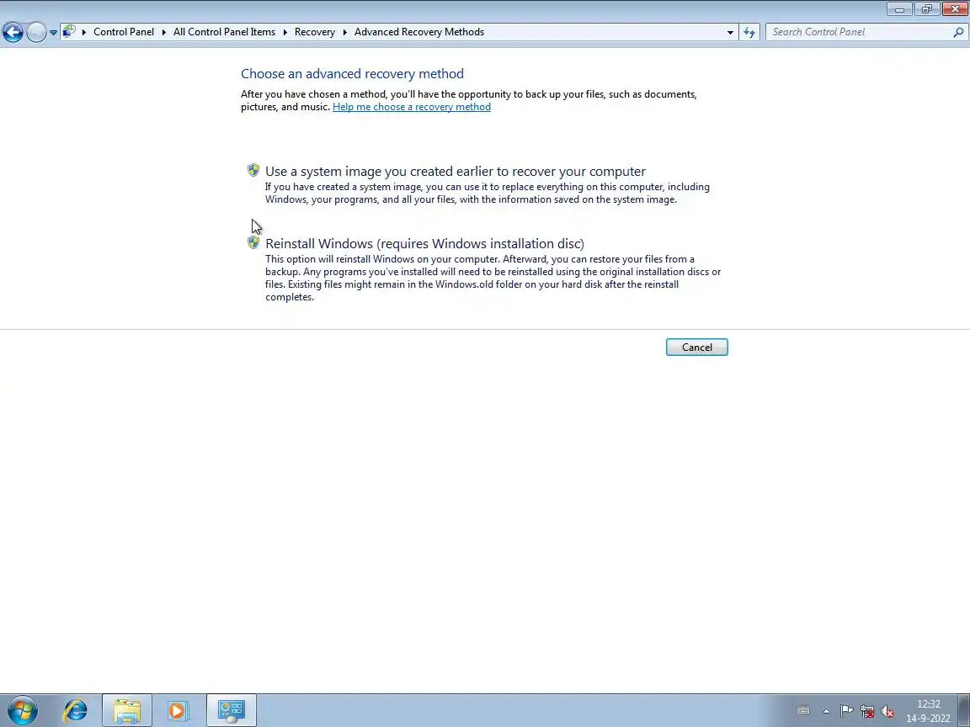Close the Control Panel window
The width and height of the screenshot is (970, 727).
tap(955, 8)
